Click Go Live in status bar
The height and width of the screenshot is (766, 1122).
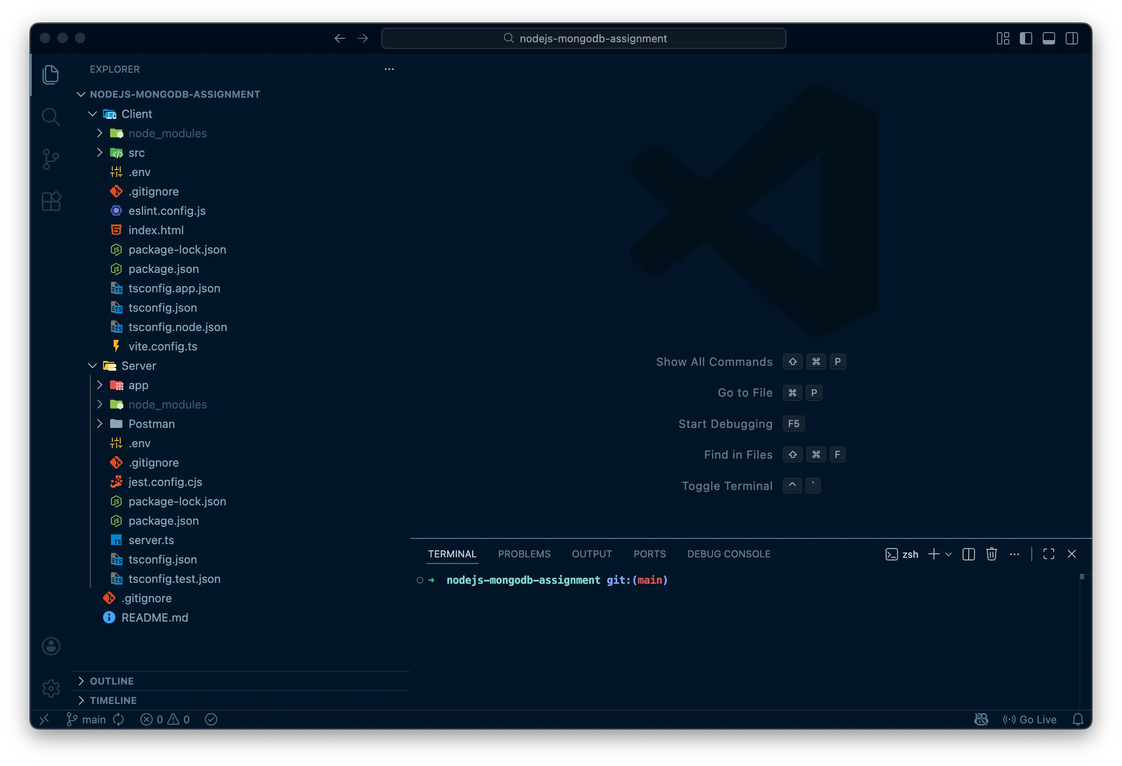coord(1030,719)
